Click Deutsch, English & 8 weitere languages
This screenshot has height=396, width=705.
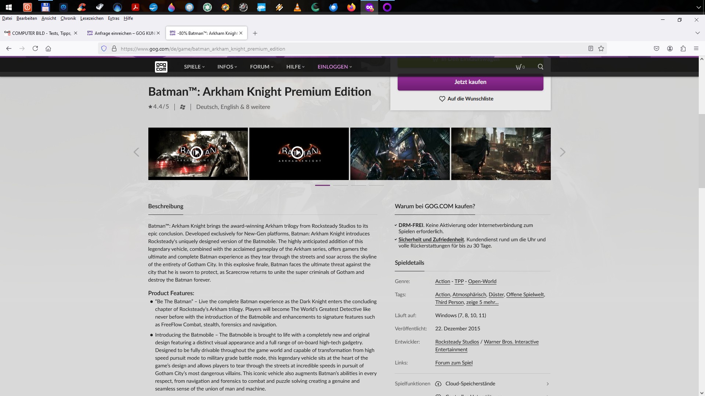pos(233,107)
